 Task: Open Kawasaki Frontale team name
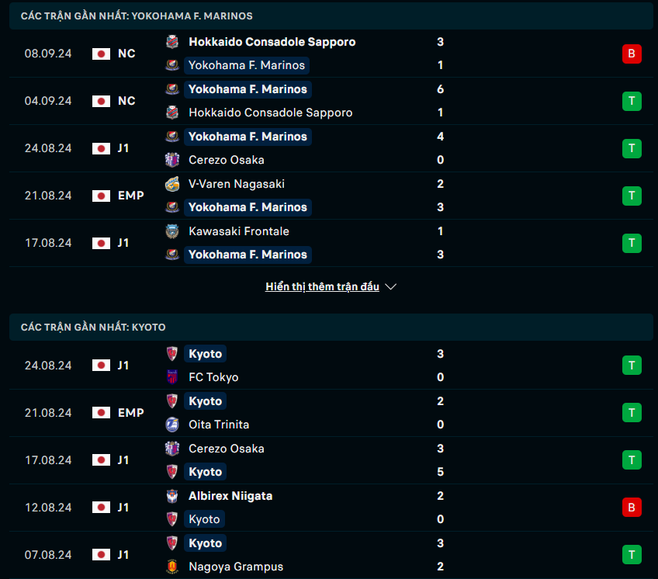click(x=239, y=231)
